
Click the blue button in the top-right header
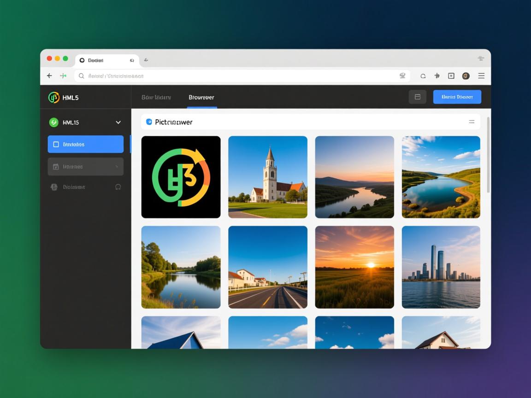(x=457, y=97)
